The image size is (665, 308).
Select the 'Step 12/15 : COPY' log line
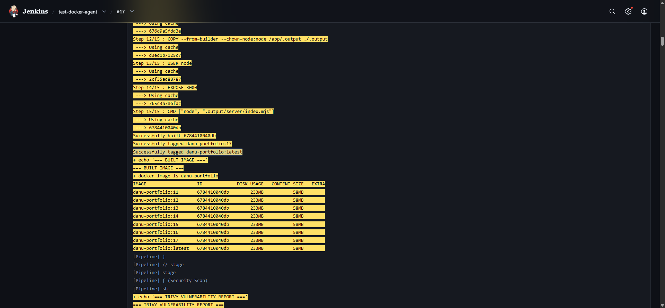tap(230, 39)
